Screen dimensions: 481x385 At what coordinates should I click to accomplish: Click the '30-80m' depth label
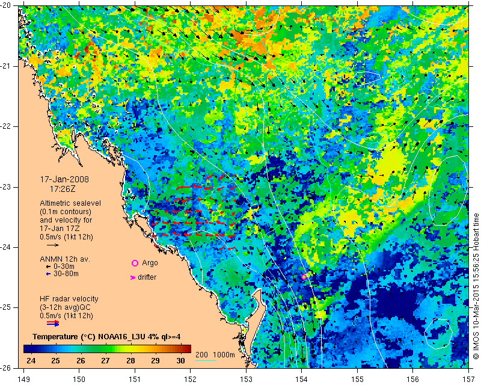pos(66,274)
